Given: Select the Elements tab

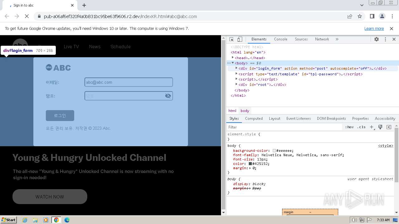Looking at the screenshot, I should point(259,39).
